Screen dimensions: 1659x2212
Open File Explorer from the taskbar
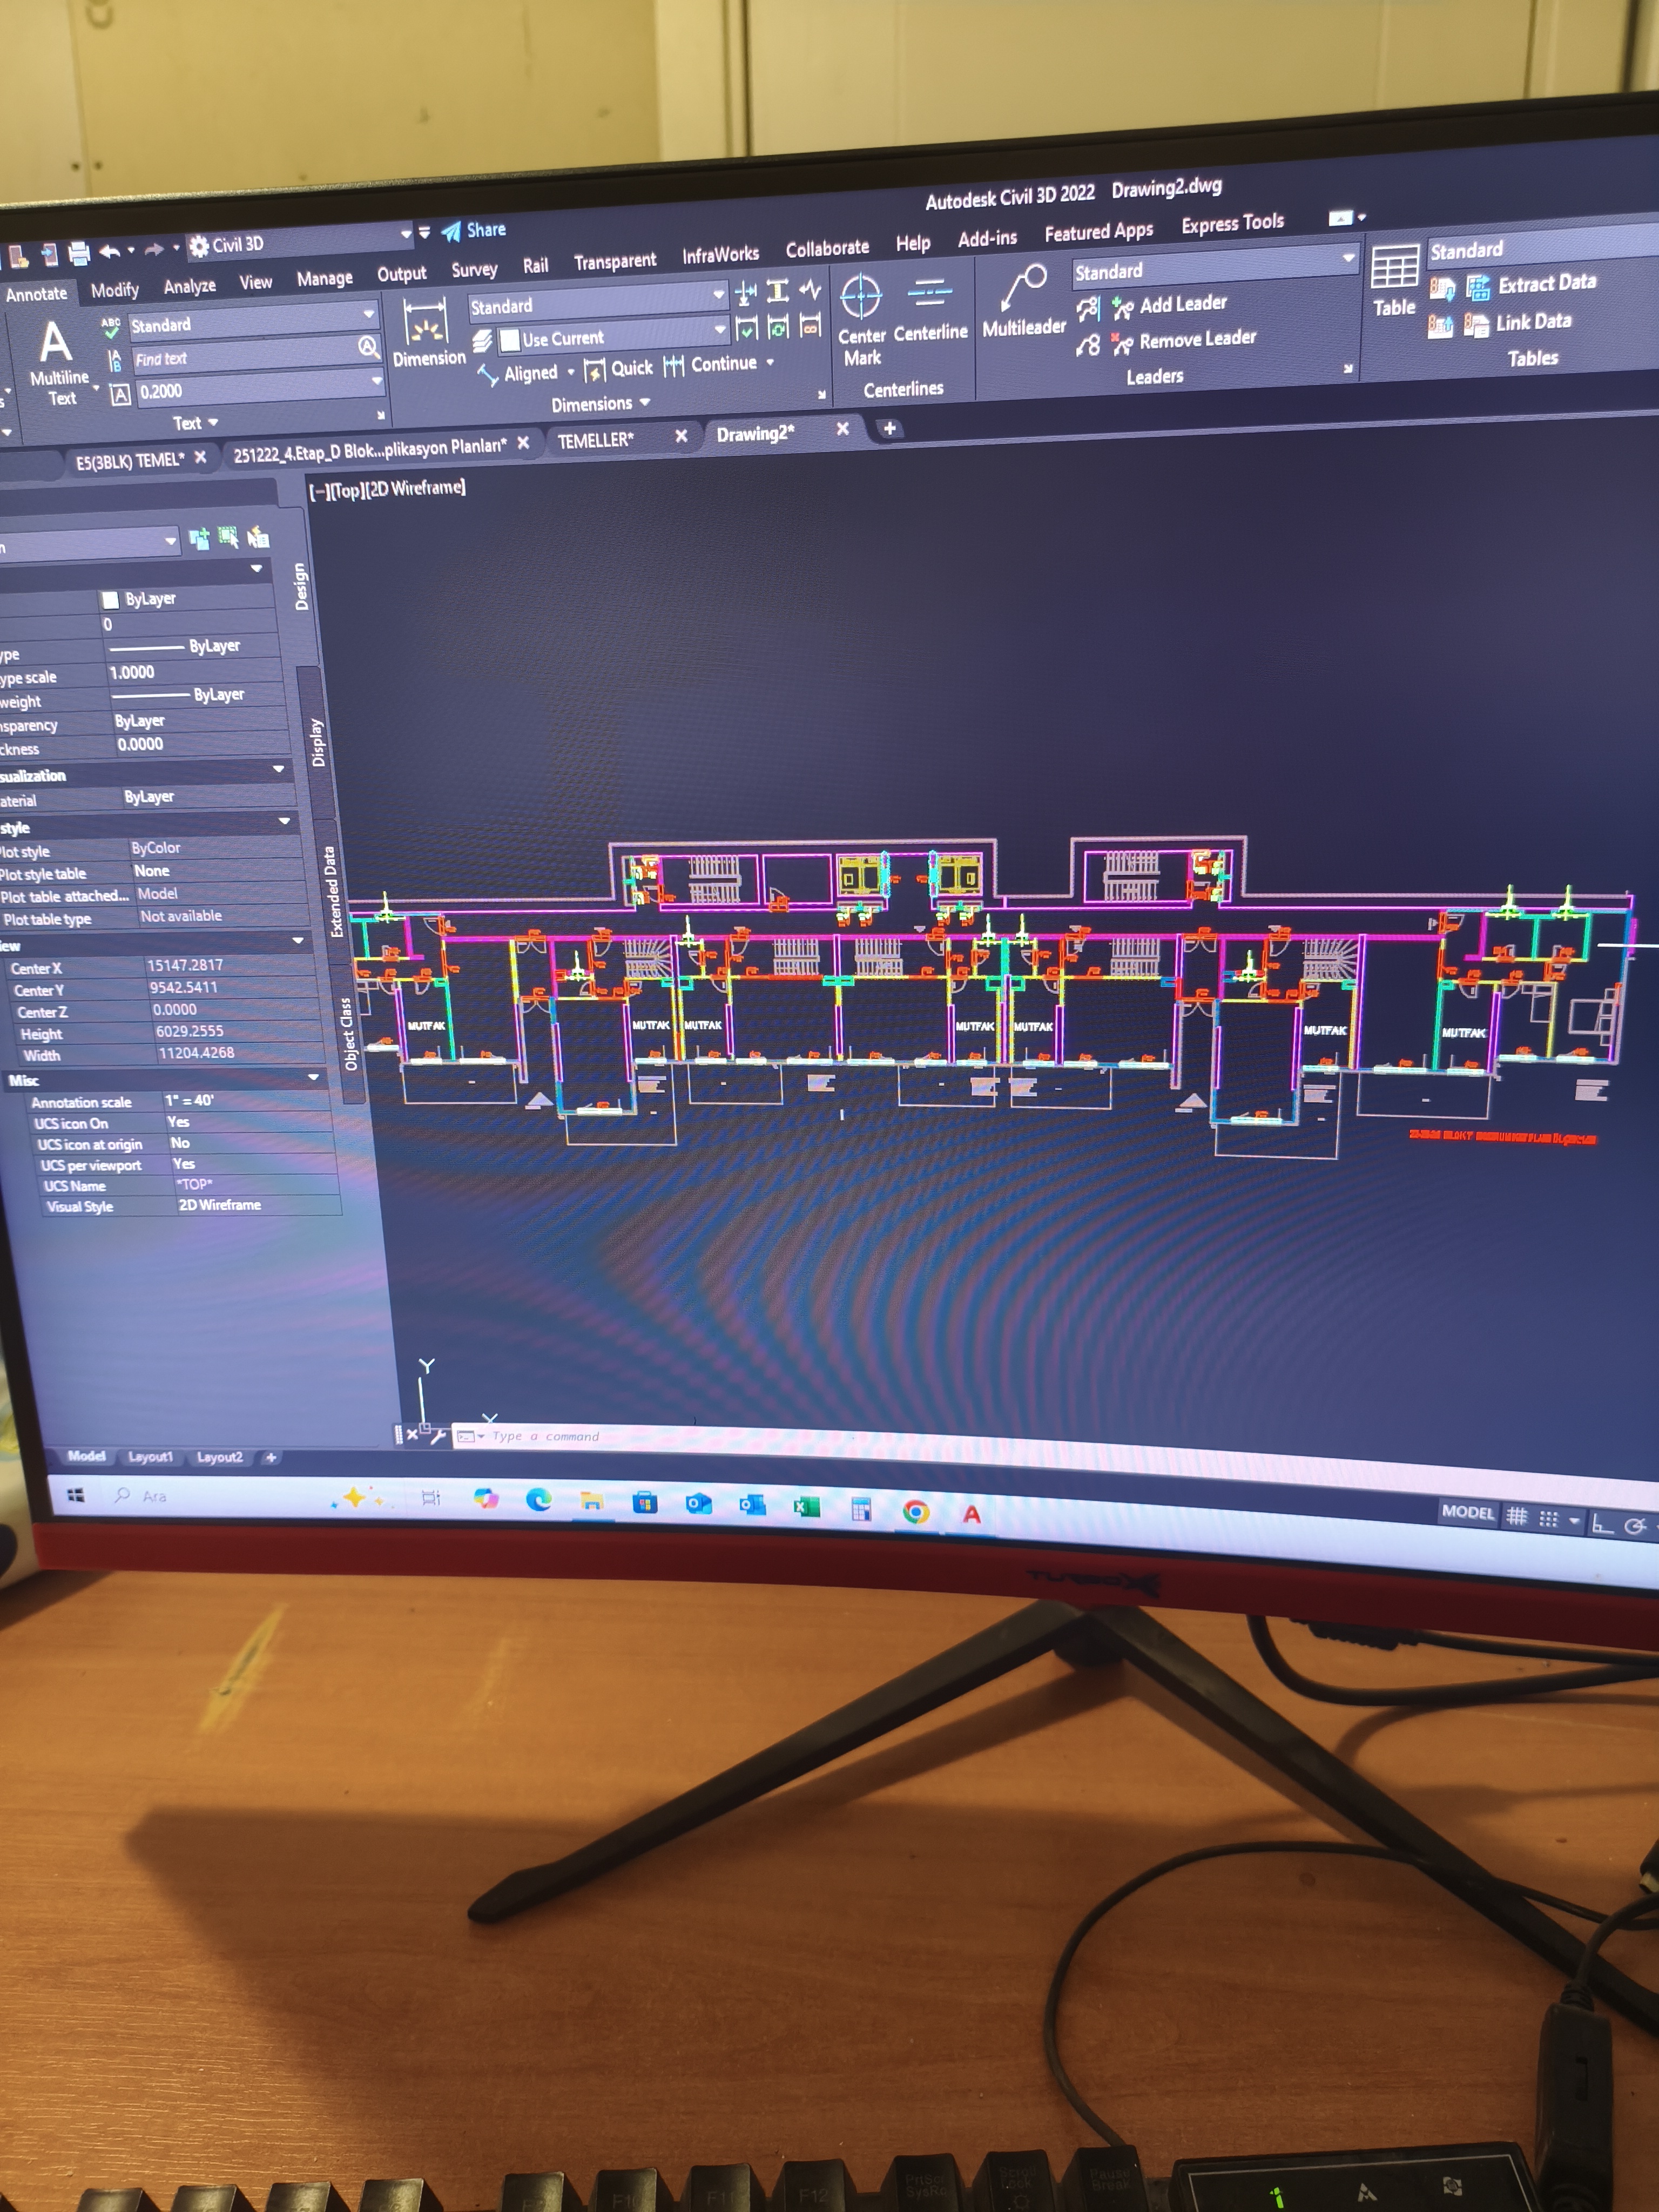coord(592,1500)
